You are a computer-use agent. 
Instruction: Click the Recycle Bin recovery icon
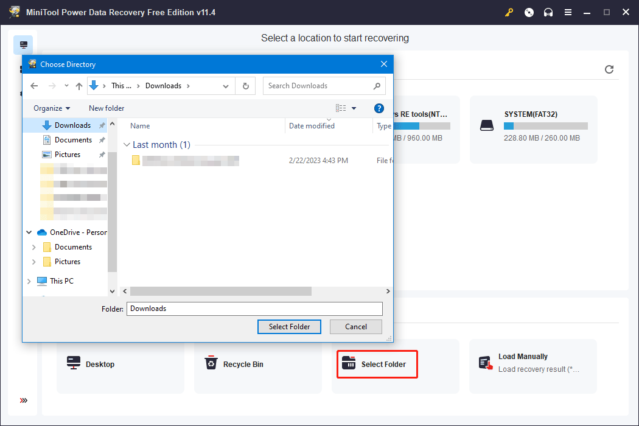[x=211, y=363]
